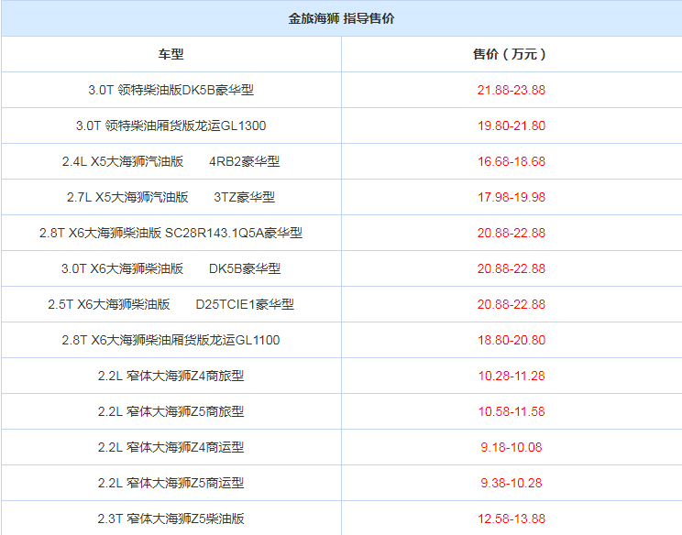
Task: Select the 售价（万元）column header
Action: pos(511,54)
